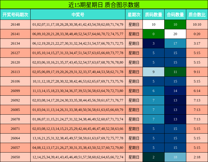Click winning numbers for draw 26134

78,43
